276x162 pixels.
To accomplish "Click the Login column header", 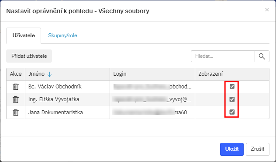I will 152,74.
